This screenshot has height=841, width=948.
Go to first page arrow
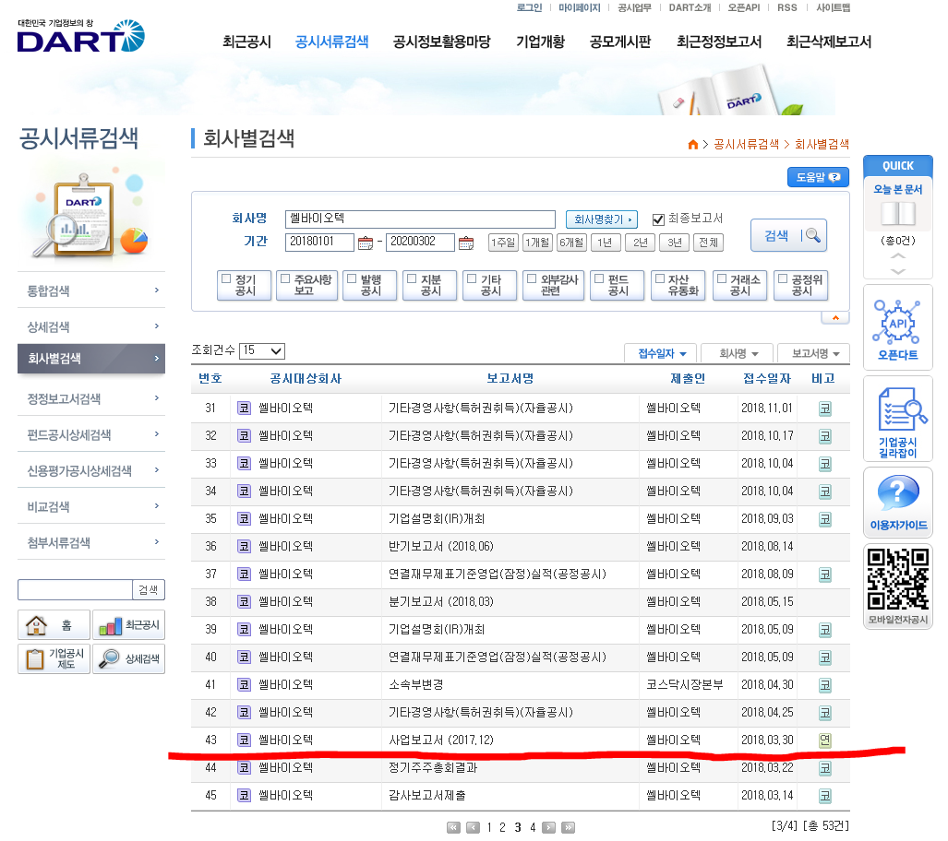pos(453,827)
